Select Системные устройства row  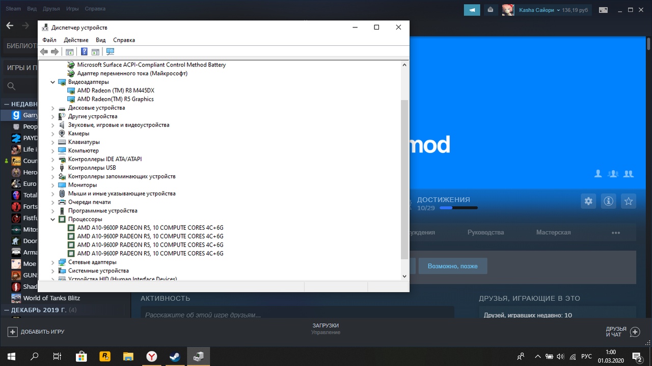[x=98, y=271]
